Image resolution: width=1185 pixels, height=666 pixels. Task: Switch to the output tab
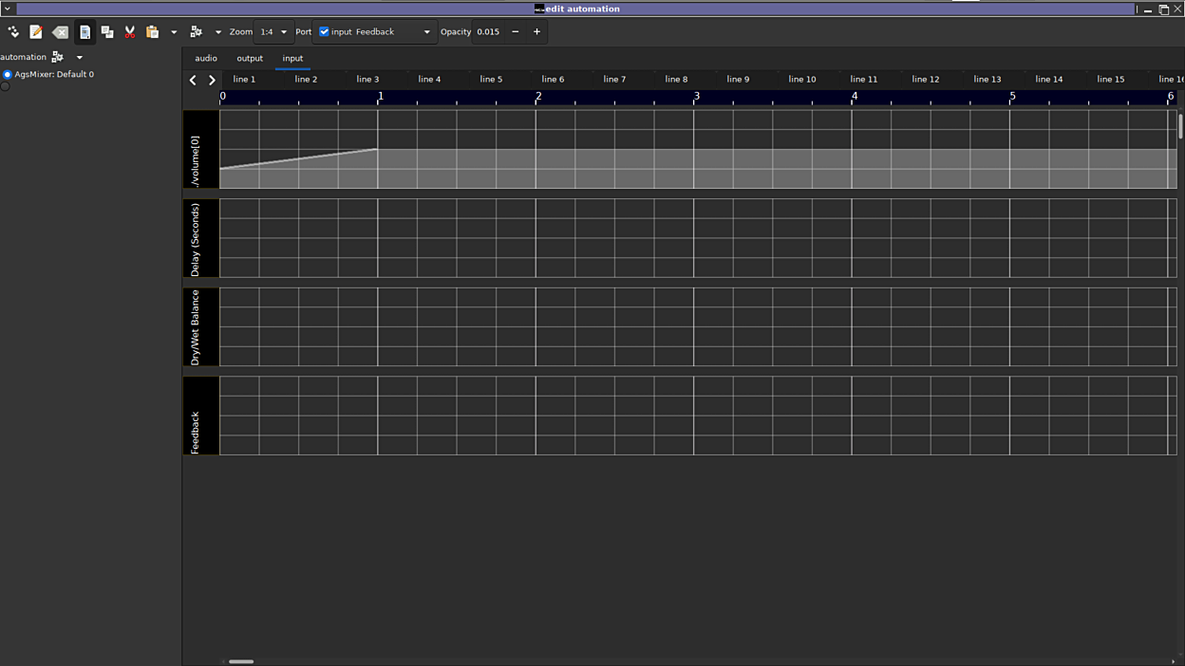coord(250,59)
